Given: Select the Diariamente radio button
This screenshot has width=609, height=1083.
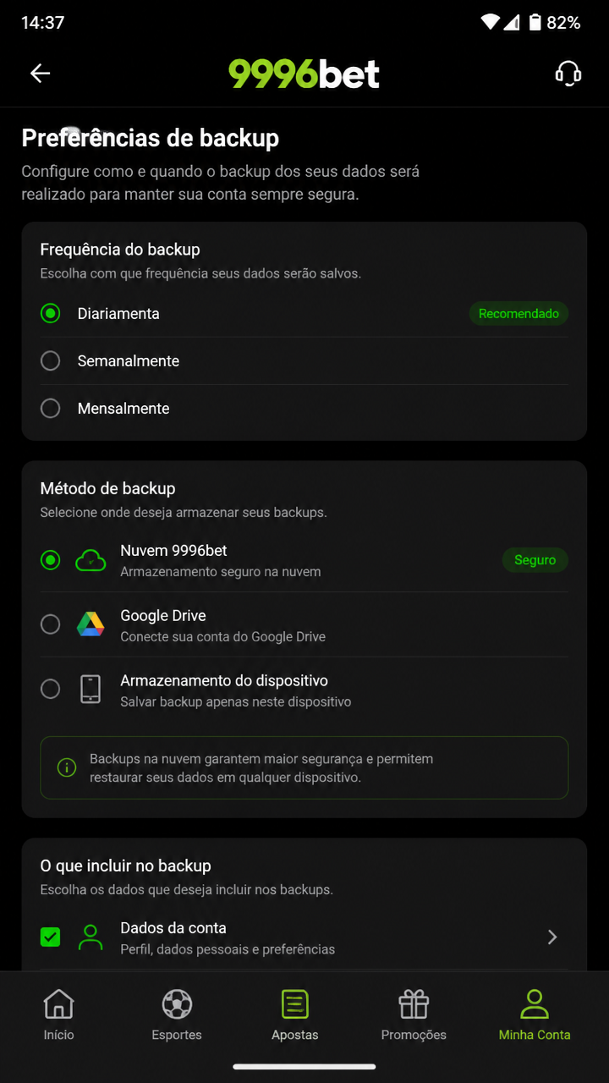Looking at the screenshot, I should coord(51,313).
